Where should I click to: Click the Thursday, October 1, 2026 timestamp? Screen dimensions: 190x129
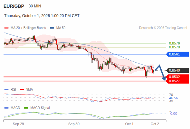[x=42, y=16]
